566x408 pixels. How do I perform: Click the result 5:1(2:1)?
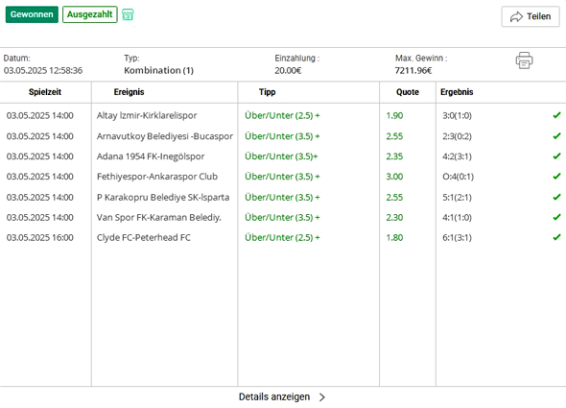click(457, 198)
